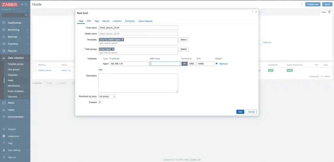Click the Alerts envelope icon
334x162 pixels.
click(4, 103)
